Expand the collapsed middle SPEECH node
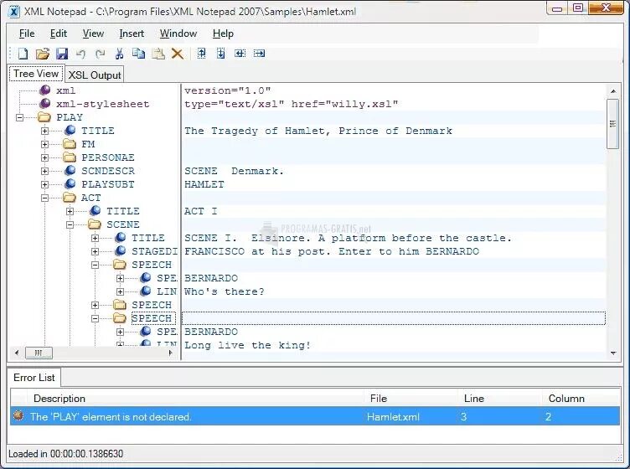 (95, 305)
